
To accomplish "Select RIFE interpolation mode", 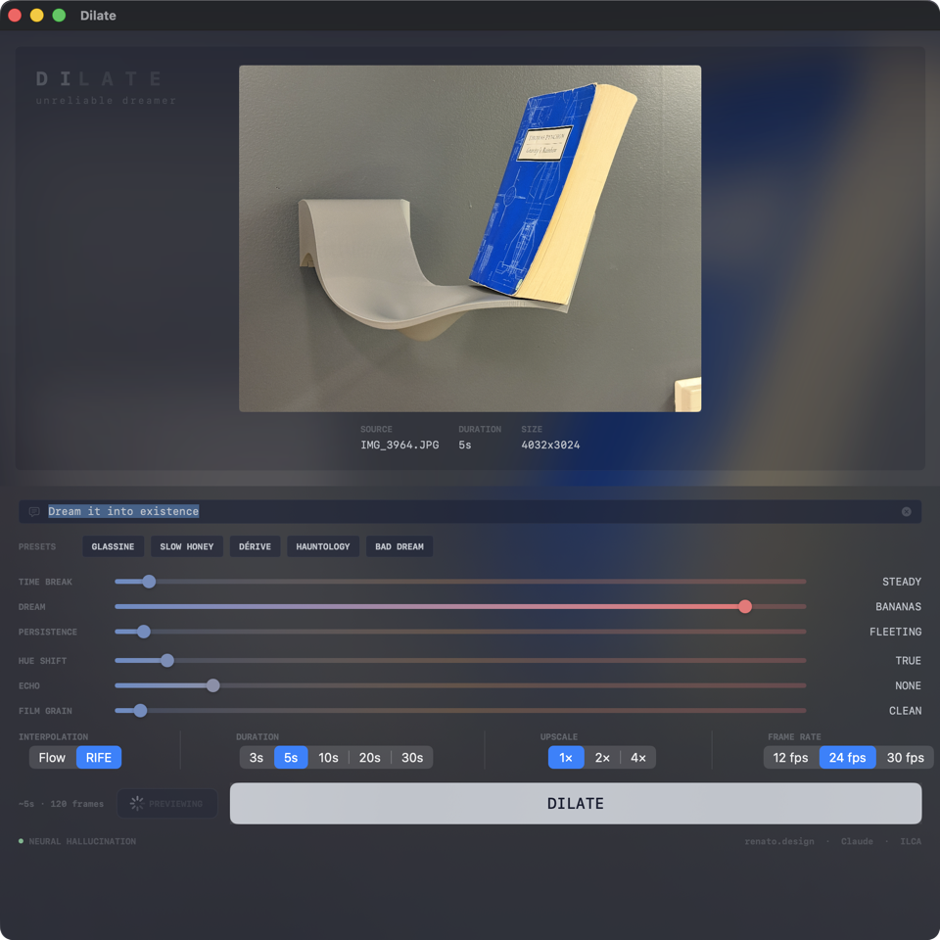I will 99,758.
